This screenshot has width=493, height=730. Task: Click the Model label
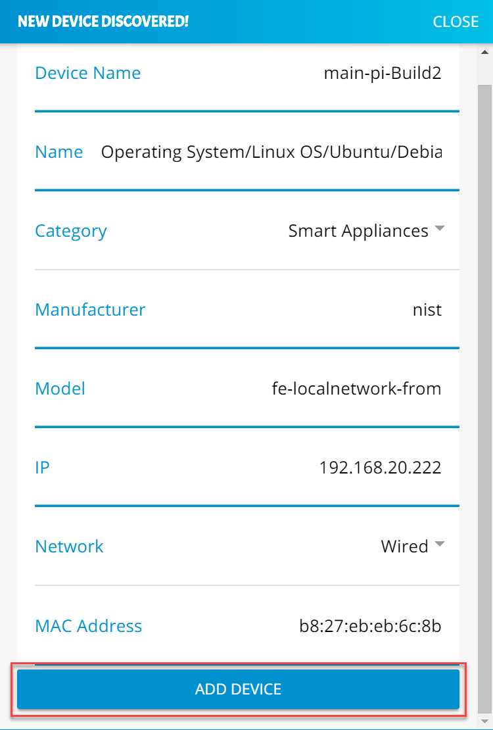[60, 388]
